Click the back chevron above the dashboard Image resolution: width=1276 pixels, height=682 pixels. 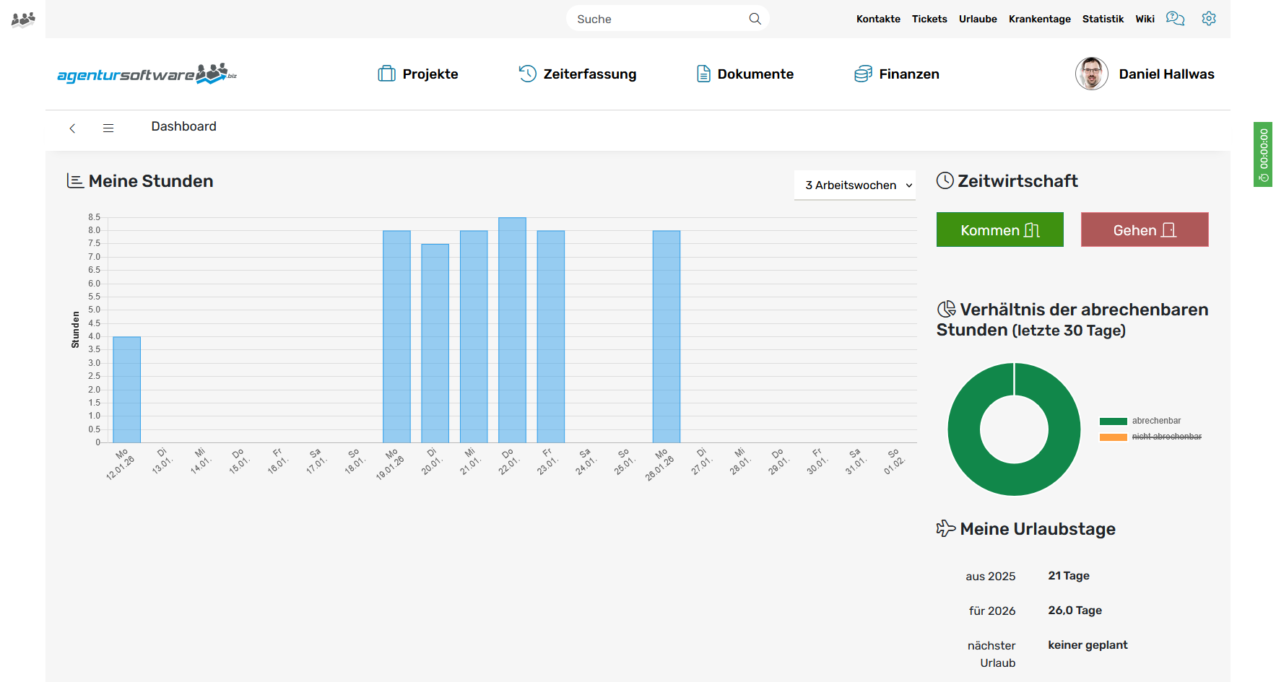(72, 127)
